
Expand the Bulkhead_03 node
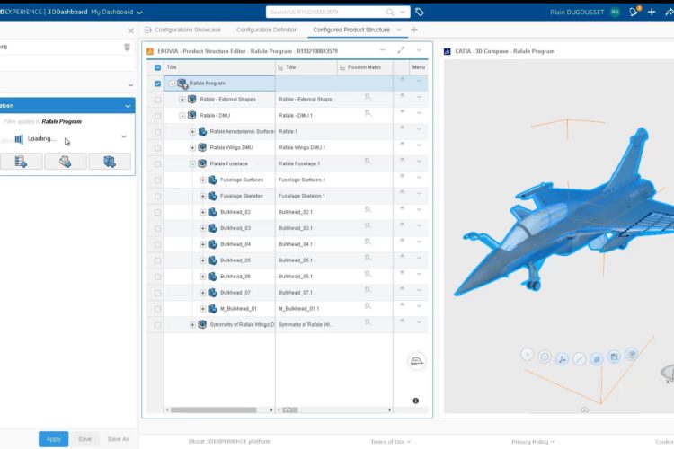click(202, 228)
